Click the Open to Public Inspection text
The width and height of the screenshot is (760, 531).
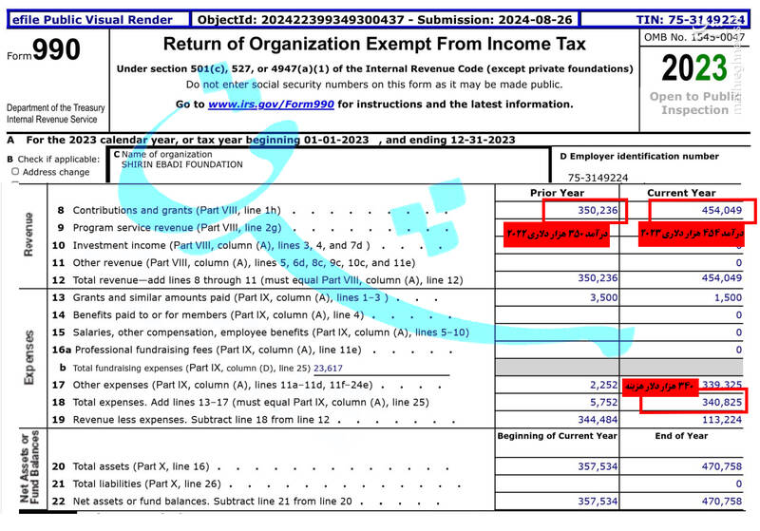point(694,103)
